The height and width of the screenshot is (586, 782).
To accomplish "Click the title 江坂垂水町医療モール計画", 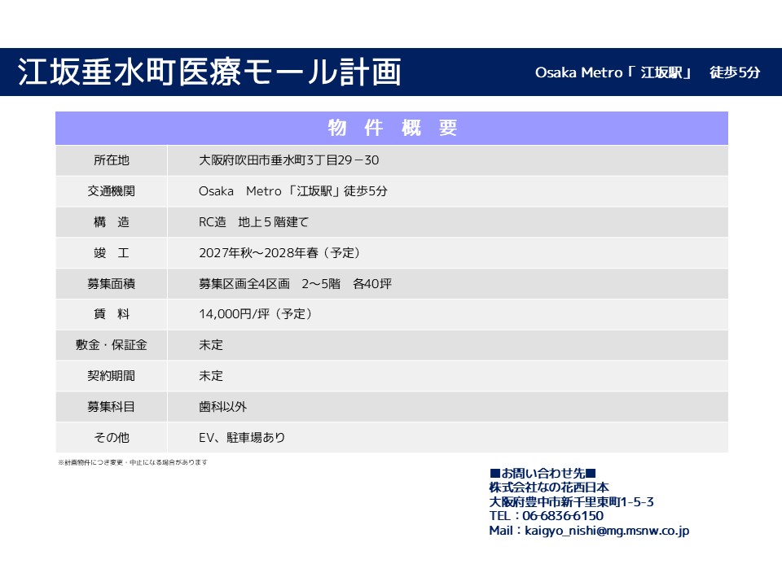I will point(209,72).
